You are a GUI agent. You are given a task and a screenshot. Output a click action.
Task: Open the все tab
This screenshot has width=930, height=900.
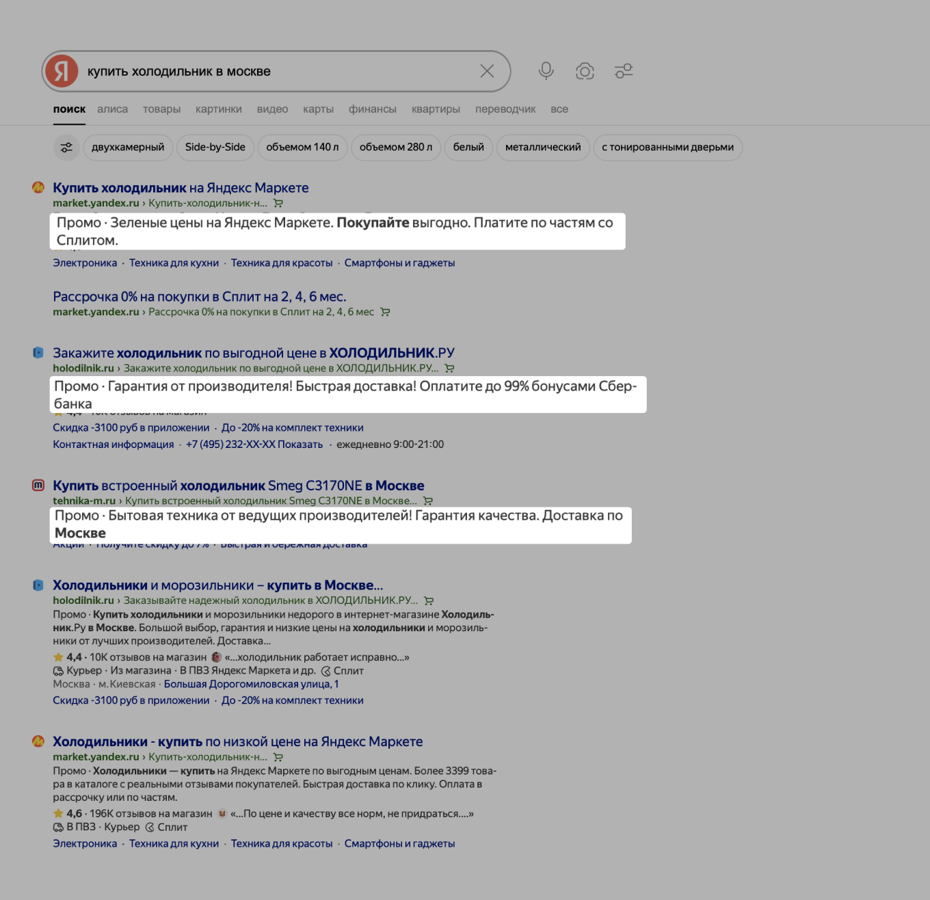tap(559, 109)
